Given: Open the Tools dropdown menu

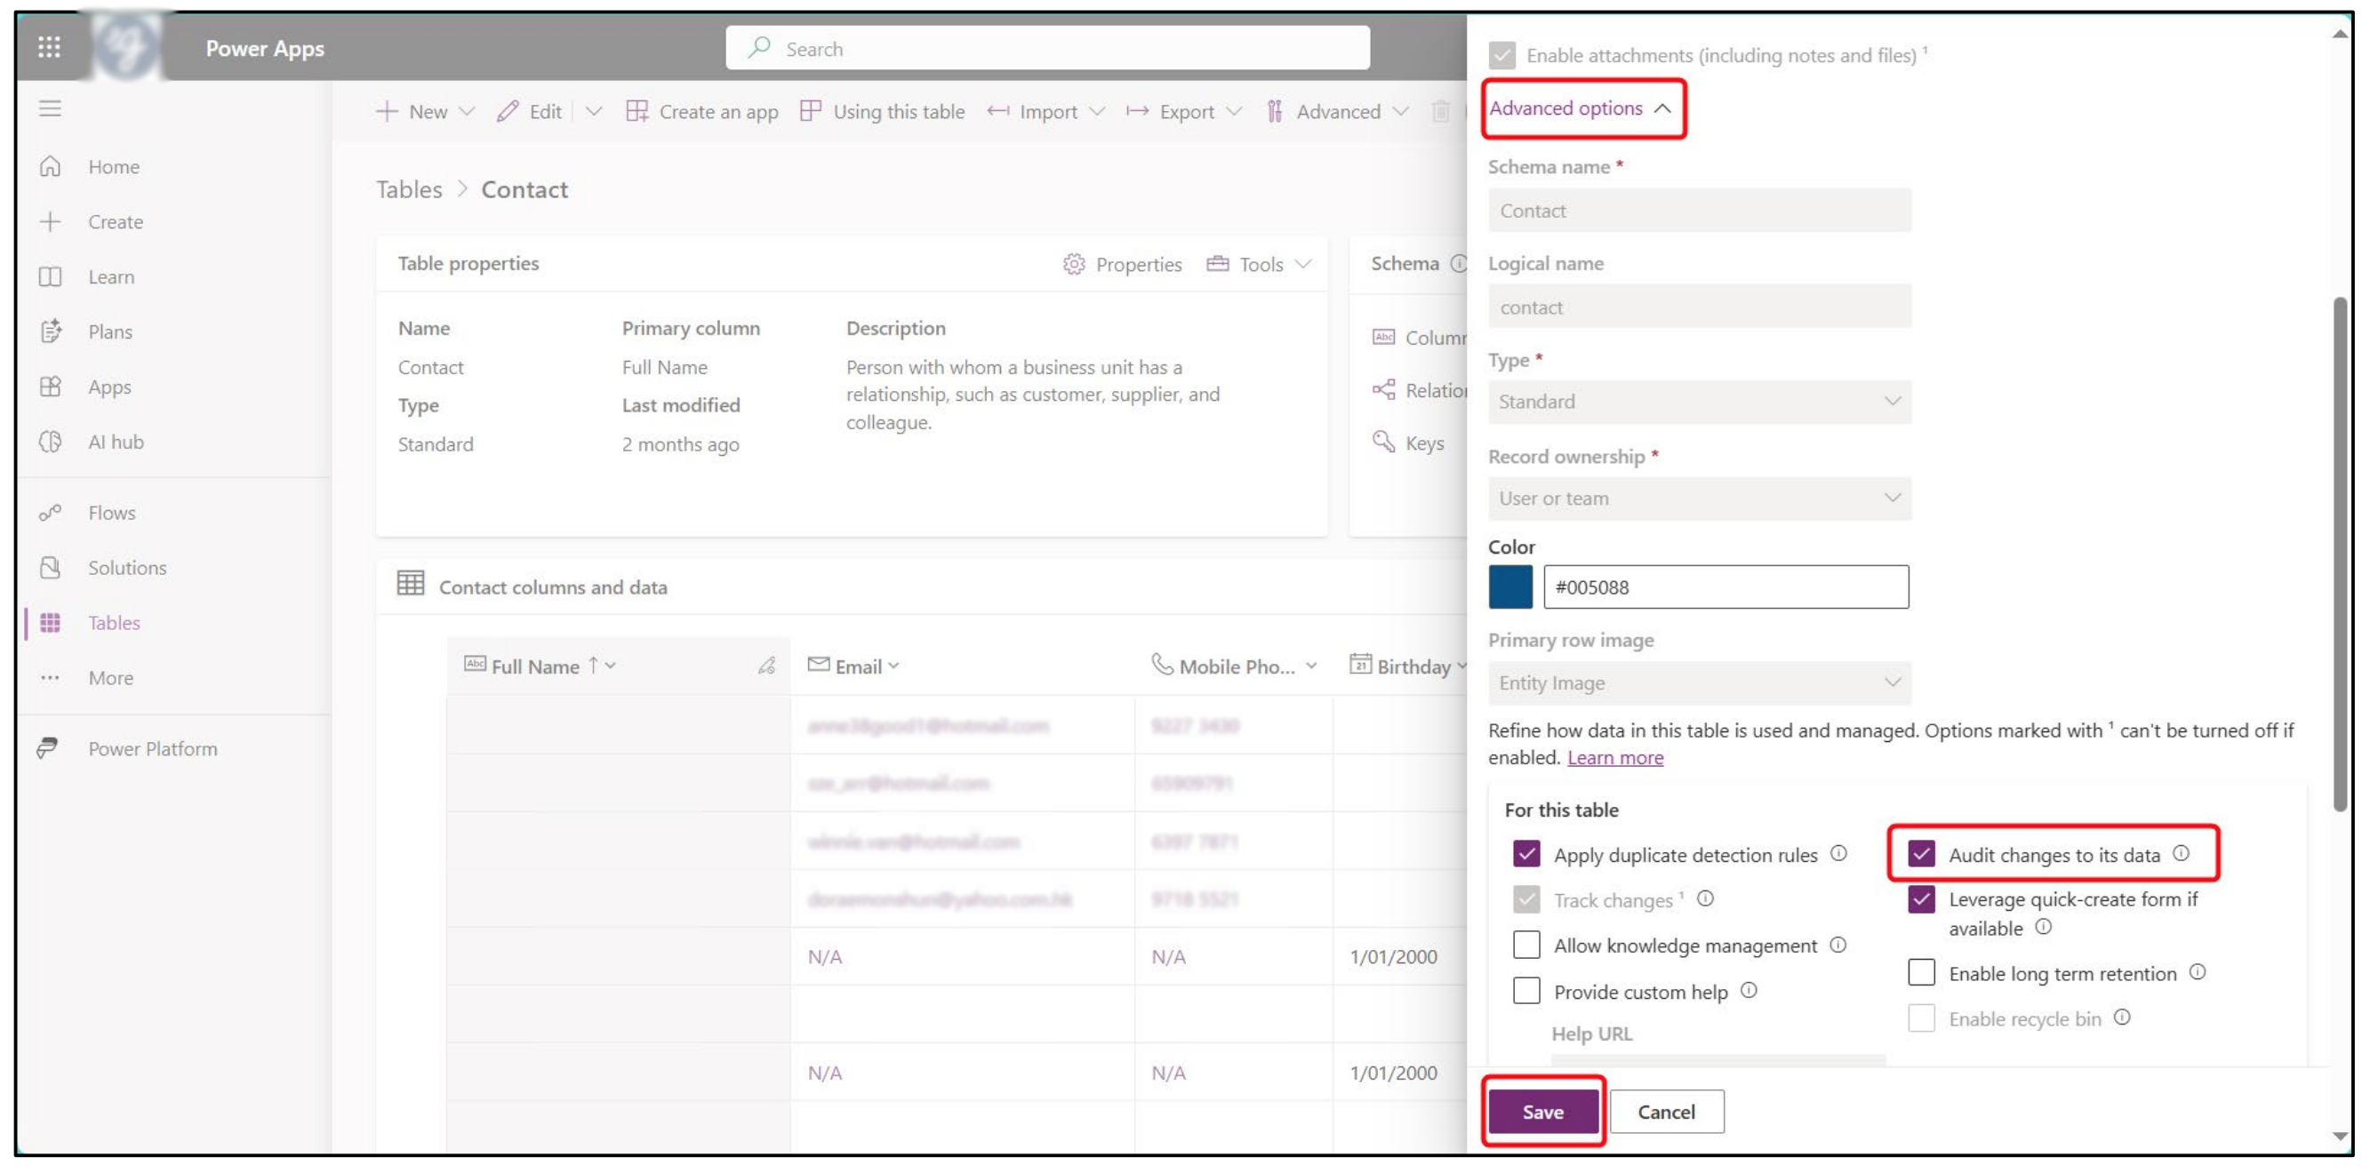Looking at the screenshot, I should 1260,264.
